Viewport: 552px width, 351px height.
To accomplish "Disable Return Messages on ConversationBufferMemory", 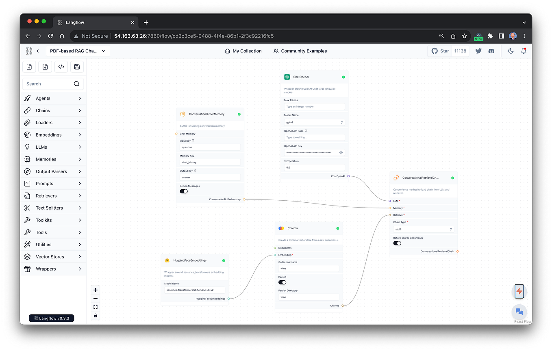I will 183,191.
